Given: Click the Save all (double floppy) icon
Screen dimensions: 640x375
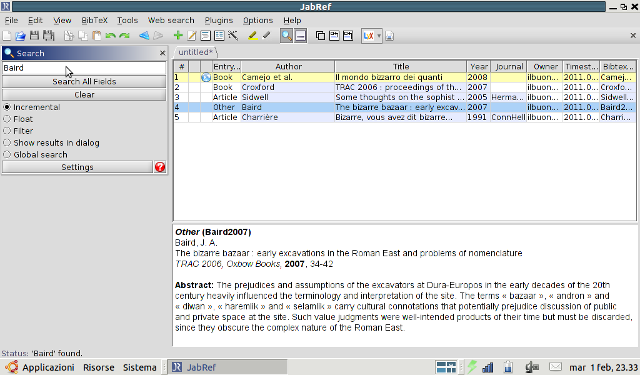Looking at the screenshot, I should (x=49, y=36).
